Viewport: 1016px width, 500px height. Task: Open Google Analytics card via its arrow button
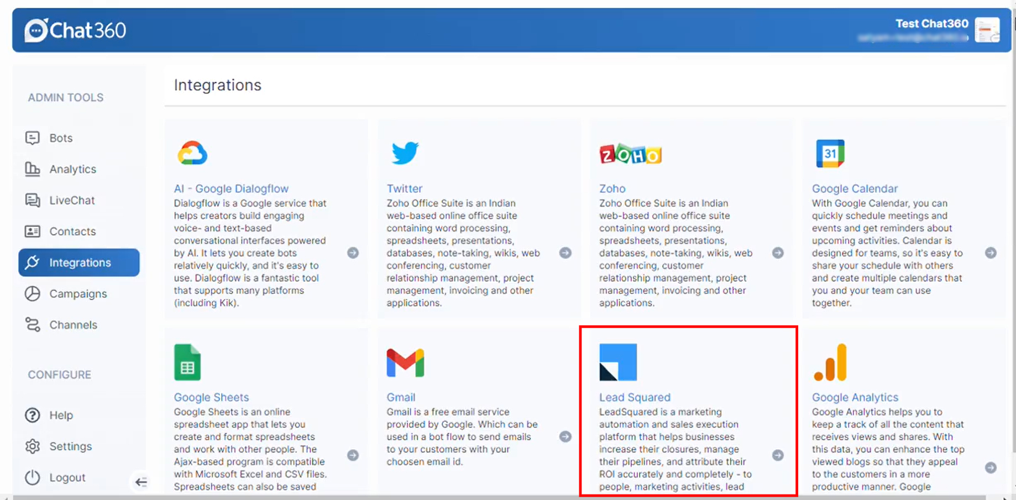[x=991, y=467]
